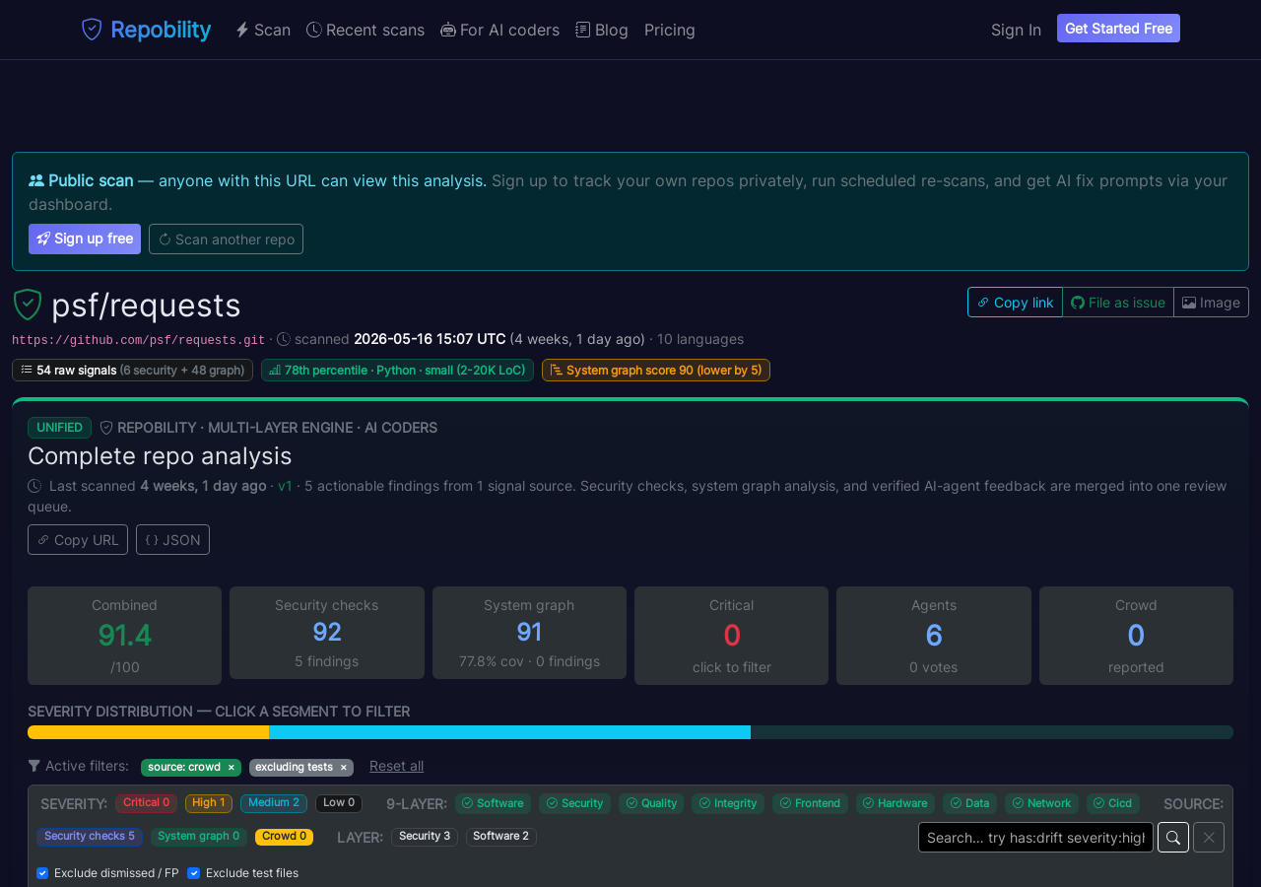1261x887 pixels.
Task: File this scan as a GitHub issue
Action: (1118, 303)
